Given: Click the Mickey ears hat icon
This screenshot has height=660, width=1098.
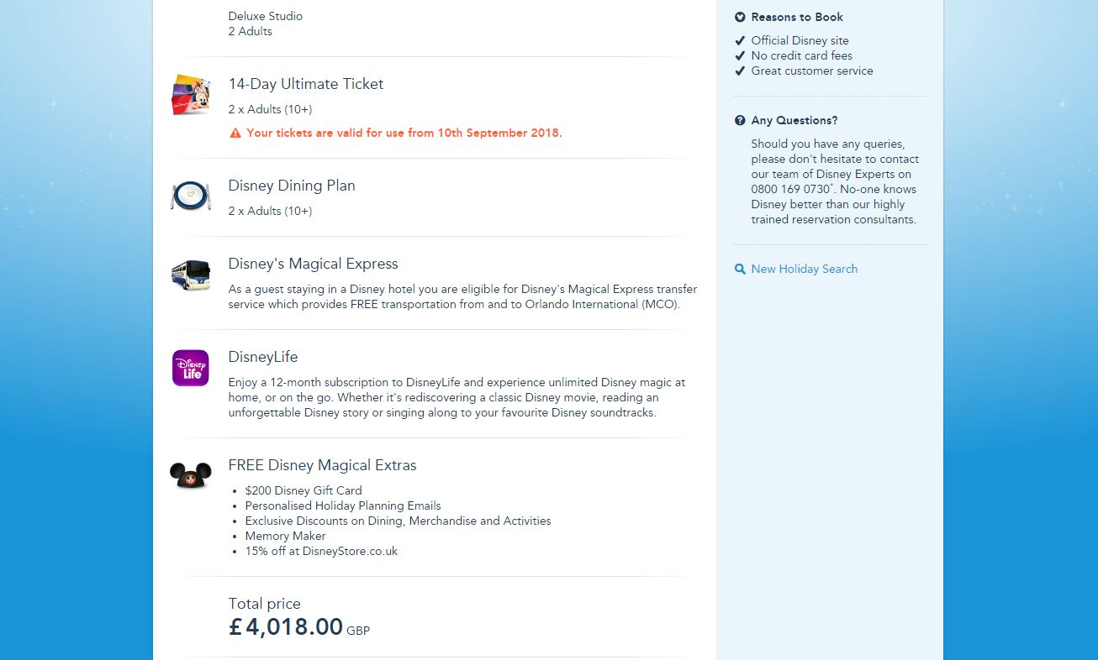Looking at the screenshot, I should [191, 474].
